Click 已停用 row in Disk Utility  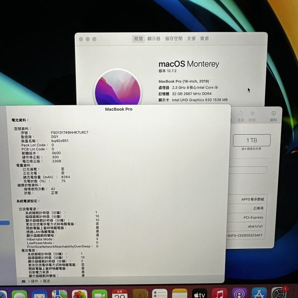pos(258,208)
